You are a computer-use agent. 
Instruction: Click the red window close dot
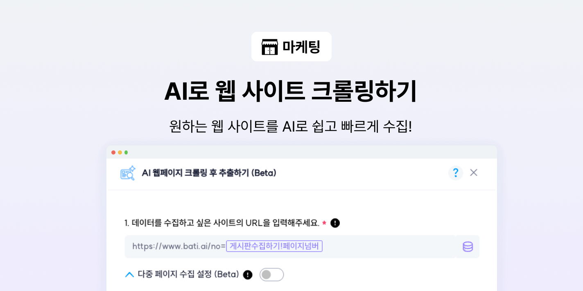(x=113, y=152)
